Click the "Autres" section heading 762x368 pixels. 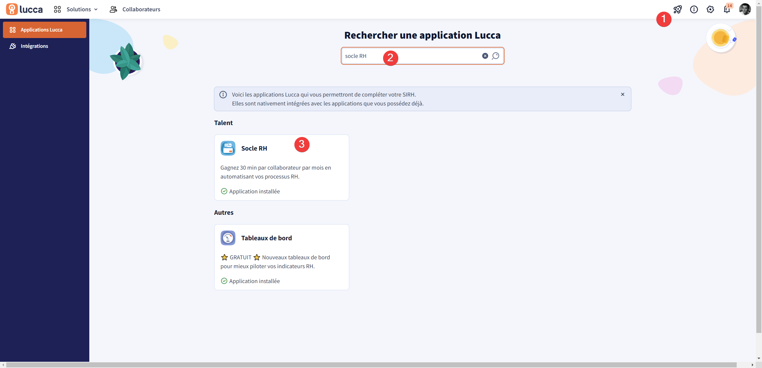point(224,212)
